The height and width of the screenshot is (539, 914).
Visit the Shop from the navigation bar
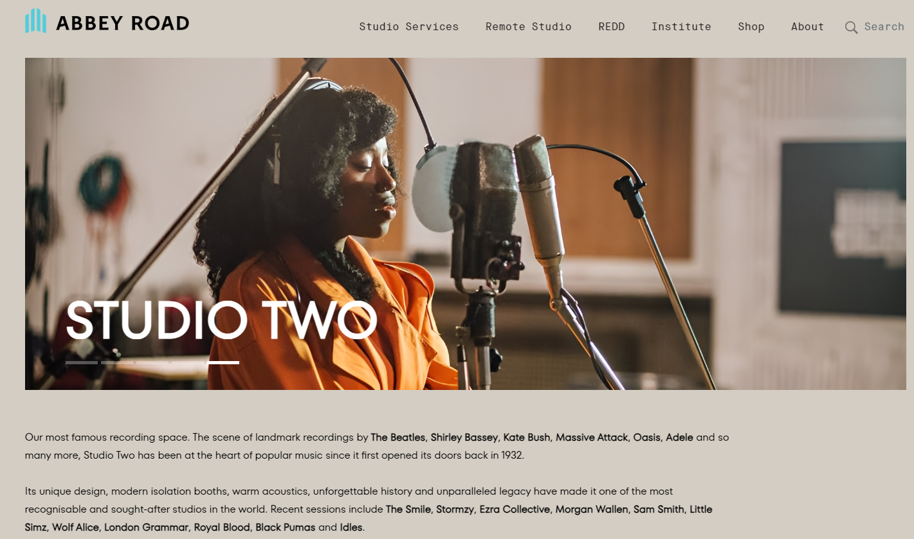(751, 26)
